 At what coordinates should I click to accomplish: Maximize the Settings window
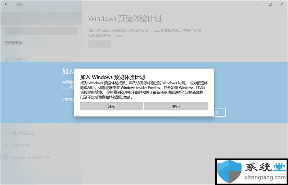tap(270, 4)
